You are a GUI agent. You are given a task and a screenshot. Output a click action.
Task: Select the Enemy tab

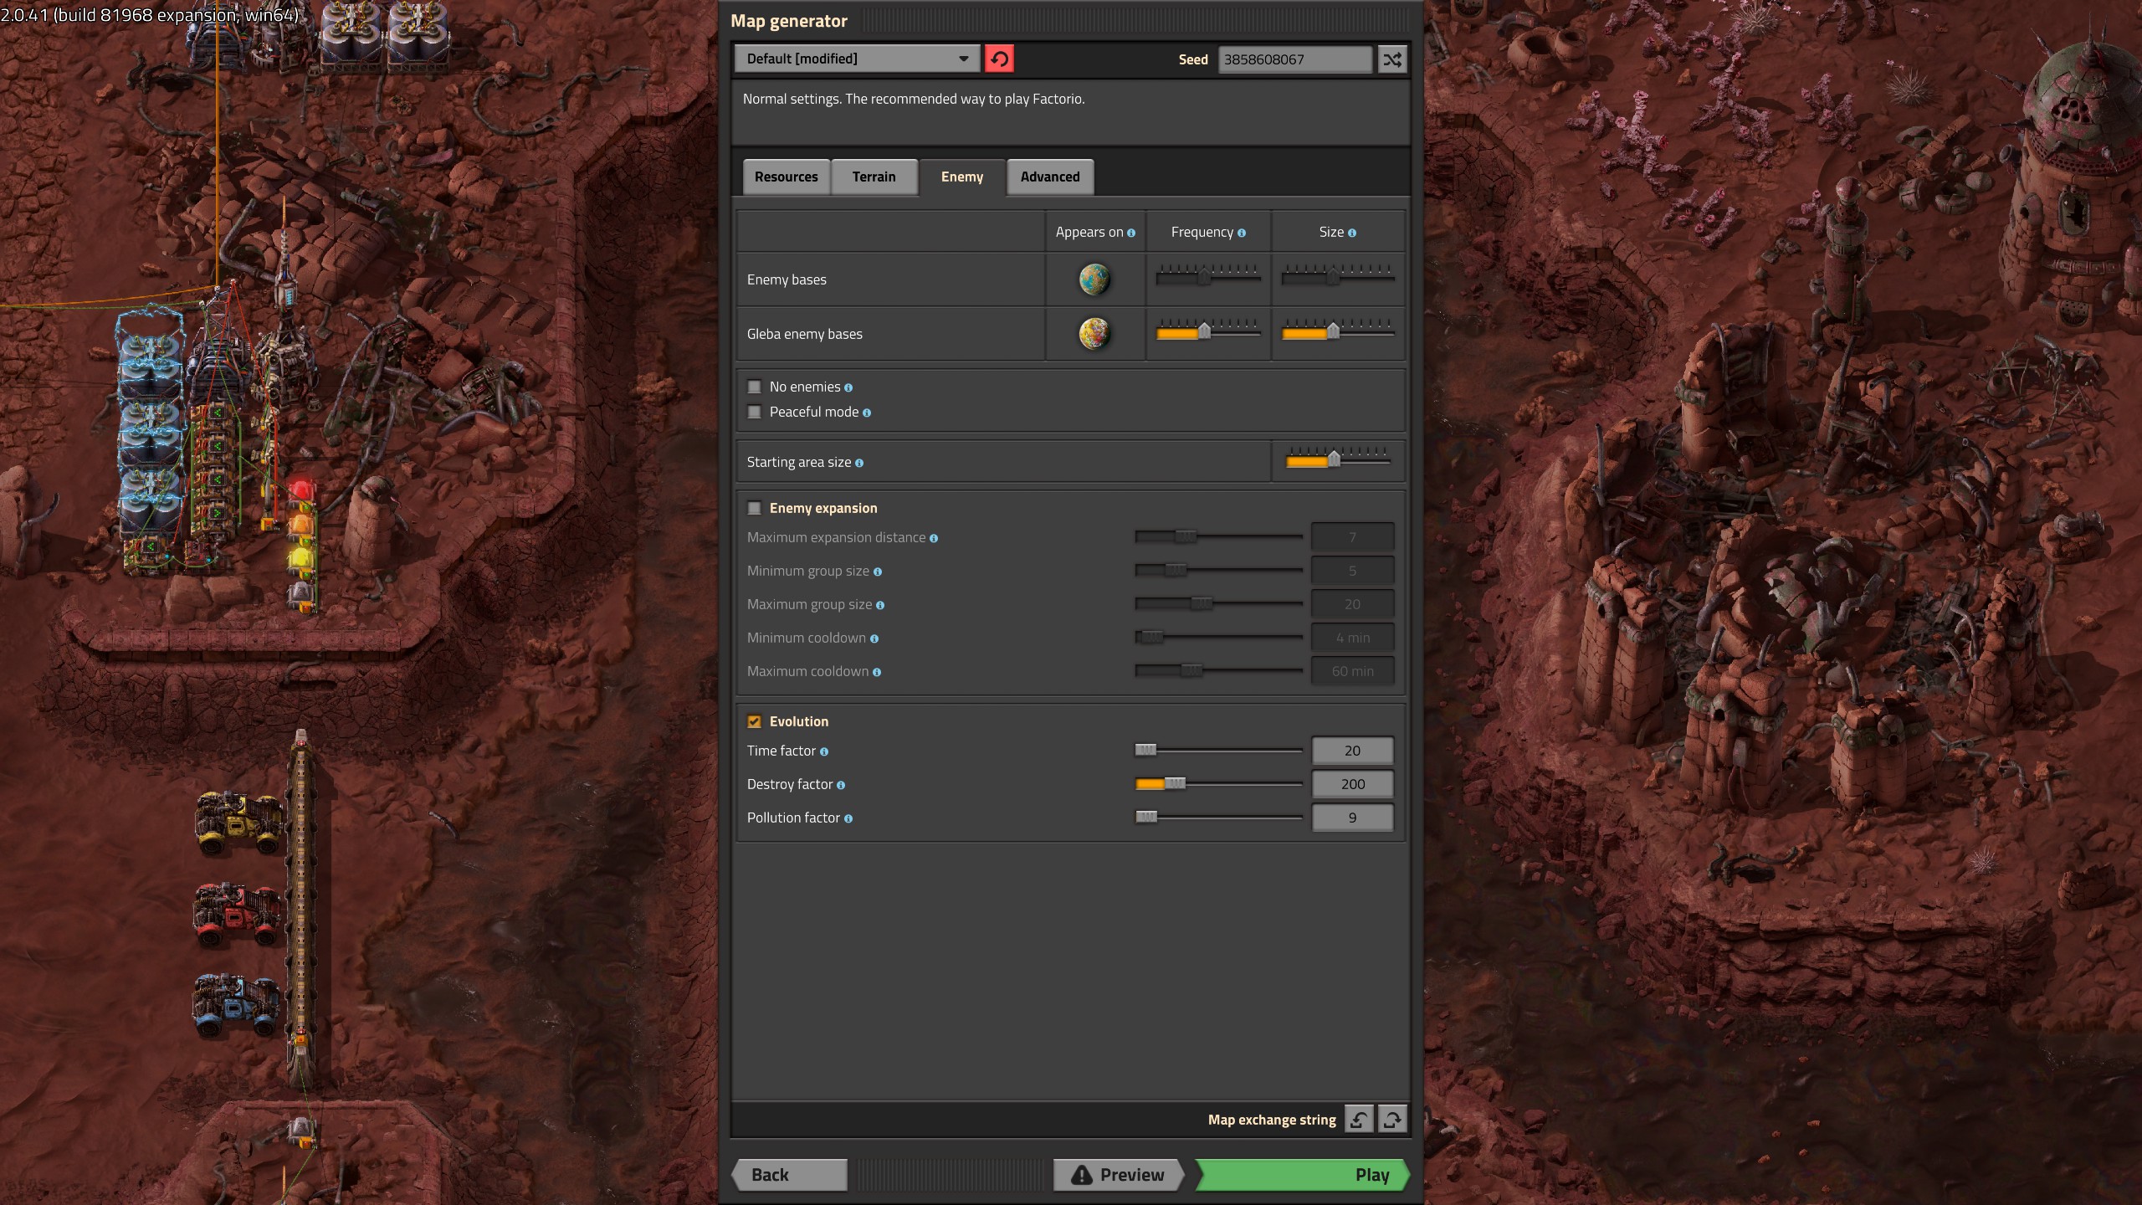click(x=962, y=177)
